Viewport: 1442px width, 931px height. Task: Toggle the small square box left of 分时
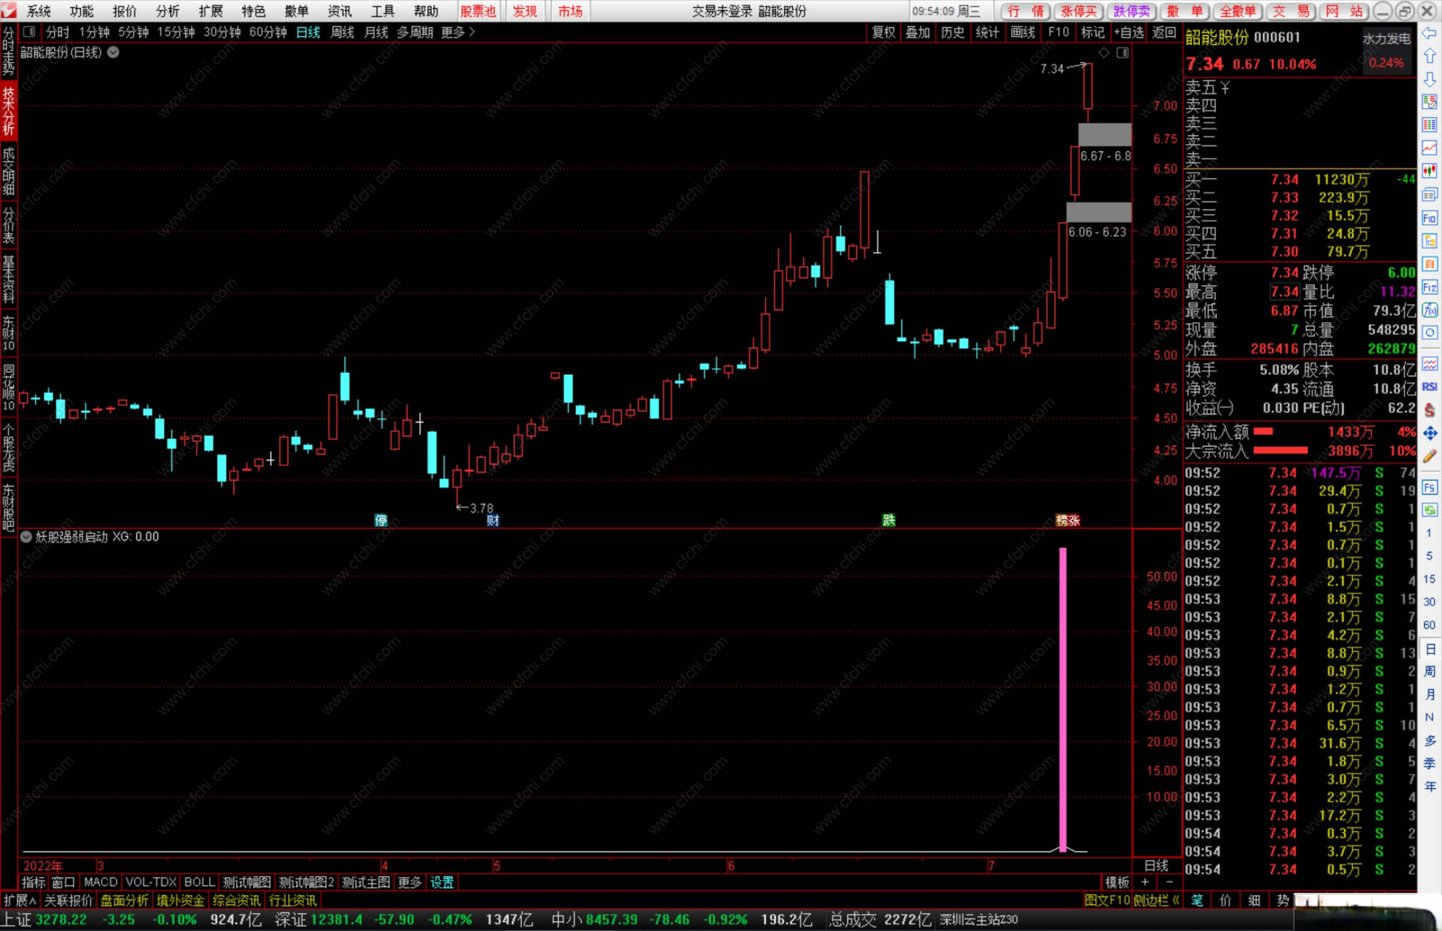coord(29,32)
